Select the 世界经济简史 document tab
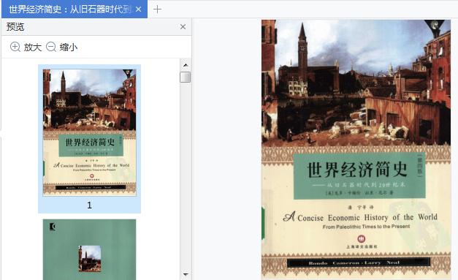Viewport: 458px width, 280px height. pyautogui.click(x=75, y=9)
